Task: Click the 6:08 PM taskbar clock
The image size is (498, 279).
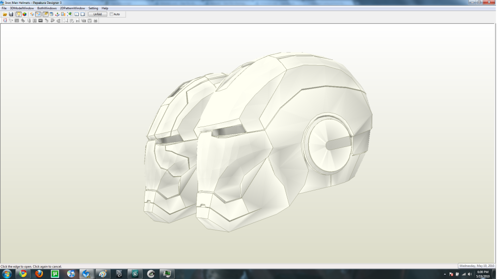Action: 483,272
